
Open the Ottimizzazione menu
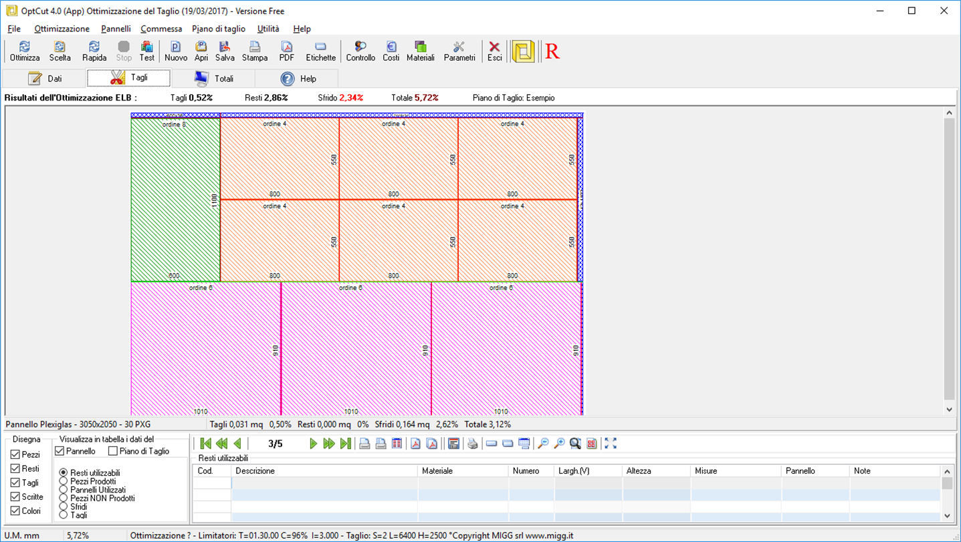click(x=62, y=29)
